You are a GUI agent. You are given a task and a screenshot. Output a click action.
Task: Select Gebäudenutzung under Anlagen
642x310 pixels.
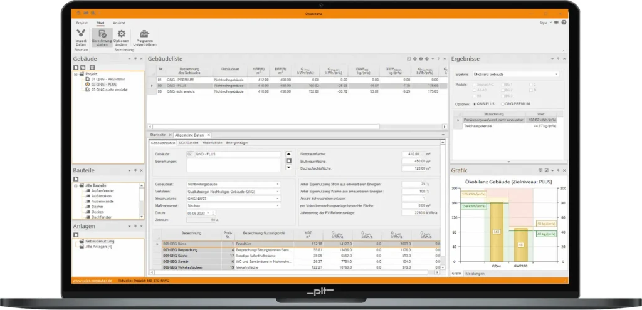99,240
